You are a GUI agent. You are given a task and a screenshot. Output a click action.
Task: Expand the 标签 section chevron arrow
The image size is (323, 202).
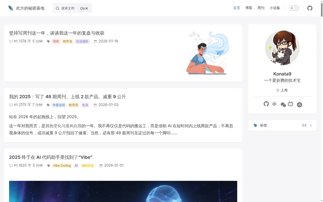(311, 125)
